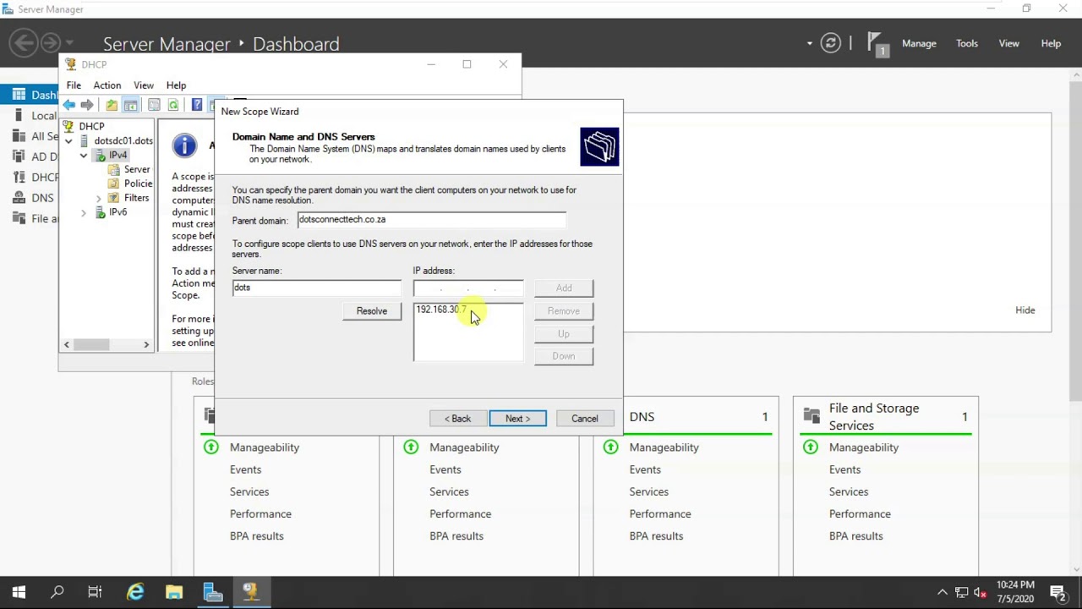Image resolution: width=1082 pixels, height=609 pixels.
Task: Click Back in the New Scope Wizard
Action: click(x=458, y=419)
